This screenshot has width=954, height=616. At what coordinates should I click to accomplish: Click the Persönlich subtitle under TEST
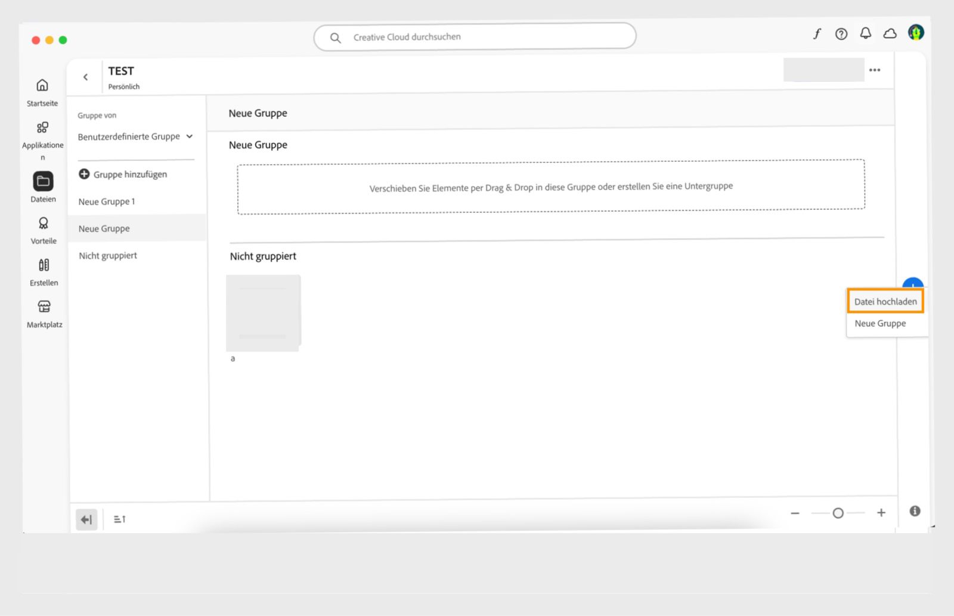click(124, 86)
